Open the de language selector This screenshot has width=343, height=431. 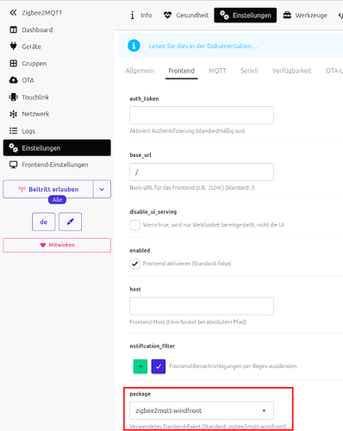44,222
